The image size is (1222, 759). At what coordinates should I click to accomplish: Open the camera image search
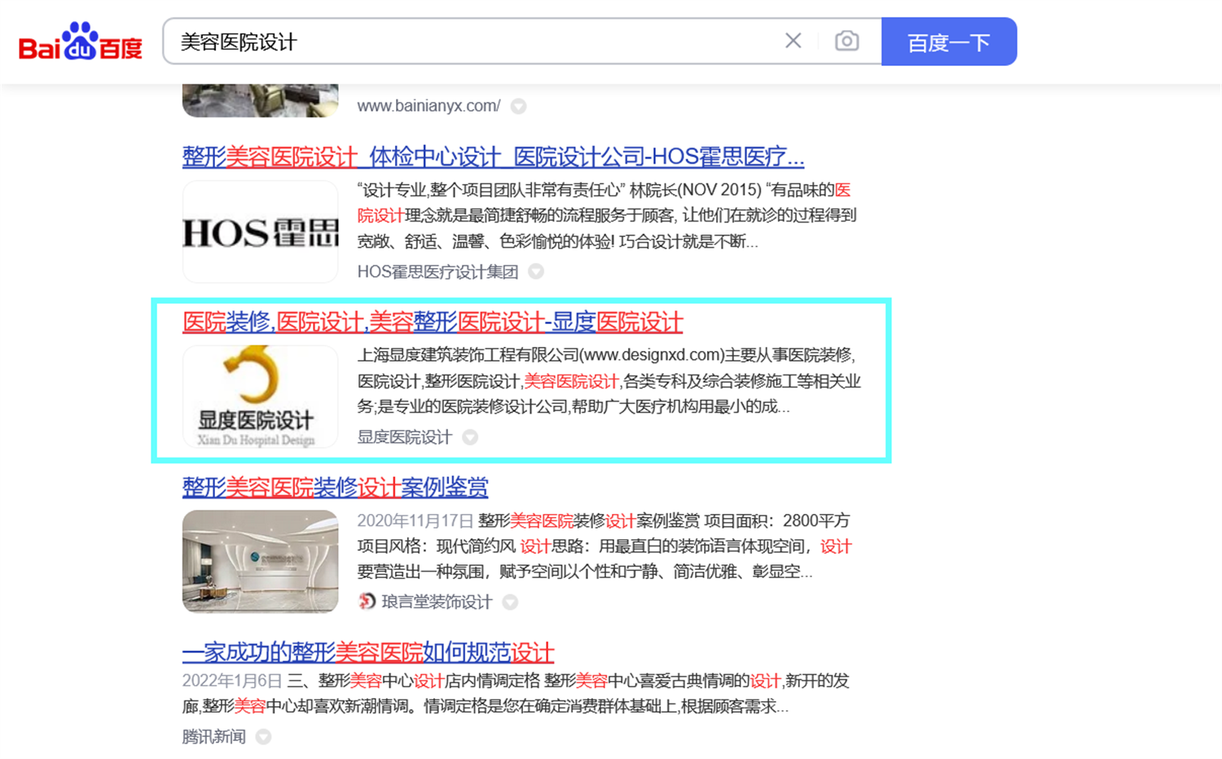(x=846, y=41)
